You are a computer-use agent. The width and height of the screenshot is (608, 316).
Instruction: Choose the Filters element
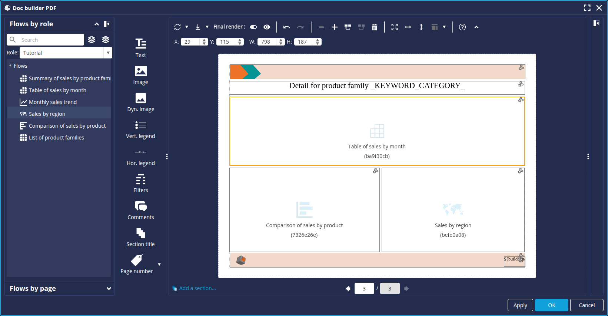point(140,184)
